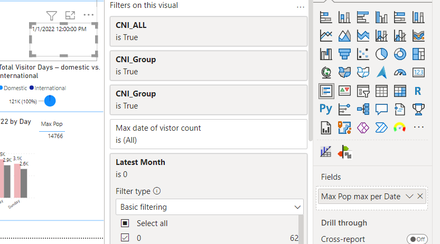Screen dimensions: 440x244
Task: Expand the CNI_ALL filter card
Action: click(x=209, y=31)
